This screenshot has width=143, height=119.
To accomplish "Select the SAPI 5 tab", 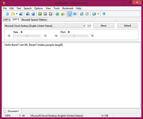I will pos(16,19).
